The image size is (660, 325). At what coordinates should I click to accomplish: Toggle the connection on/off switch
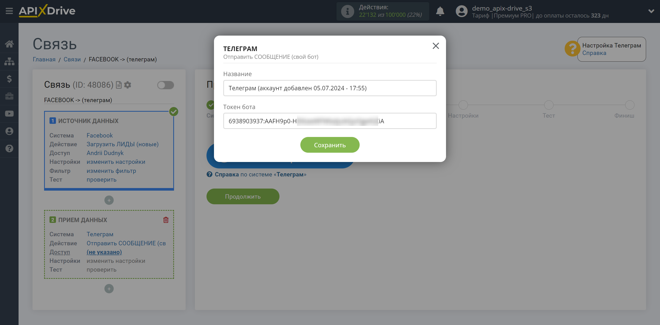(x=166, y=85)
